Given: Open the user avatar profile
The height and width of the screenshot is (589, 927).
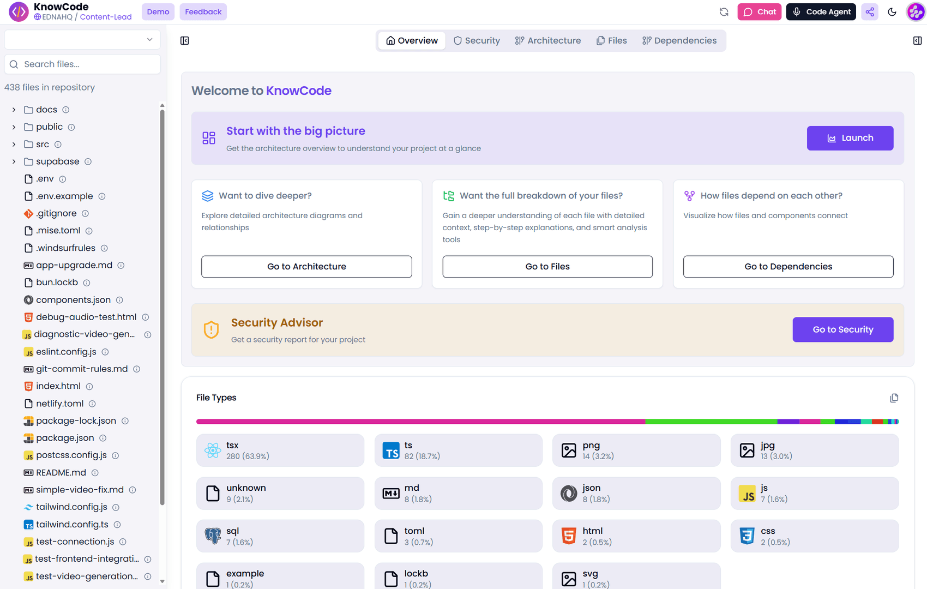Looking at the screenshot, I should click(916, 12).
